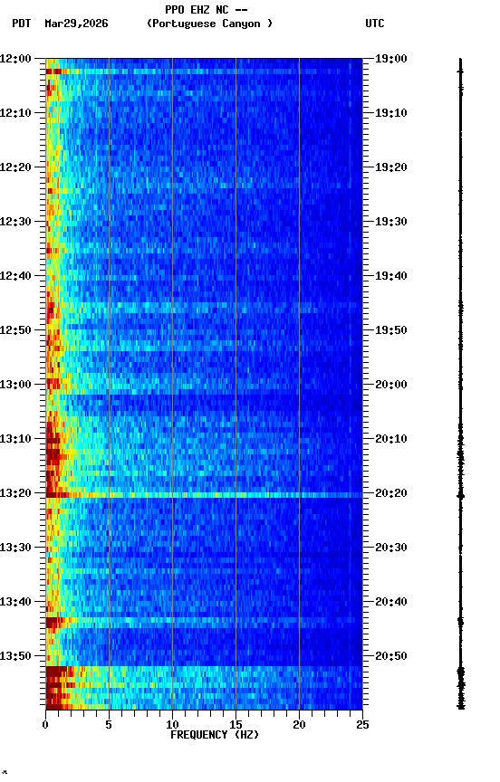Click the 25 Hz frequency axis label
Viewport: 500px width, 782px height.
pyautogui.click(x=362, y=725)
